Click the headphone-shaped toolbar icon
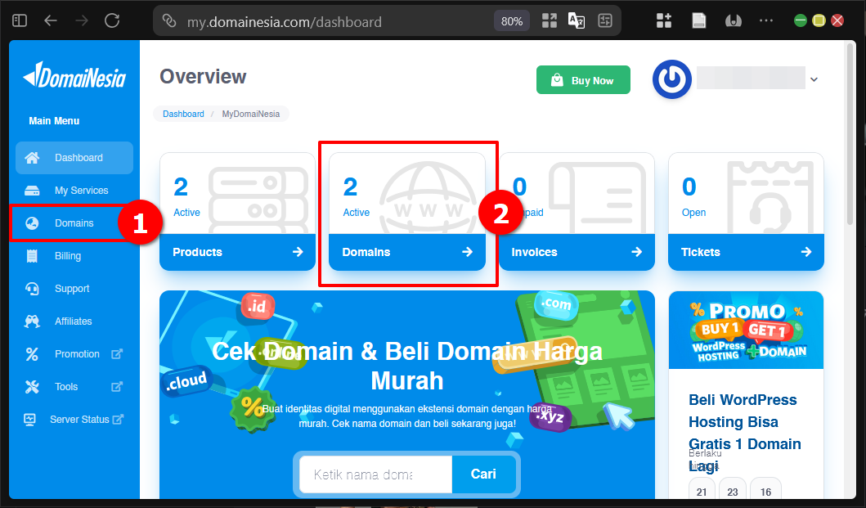Screen dimensions: 866x508 [x=733, y=21]
